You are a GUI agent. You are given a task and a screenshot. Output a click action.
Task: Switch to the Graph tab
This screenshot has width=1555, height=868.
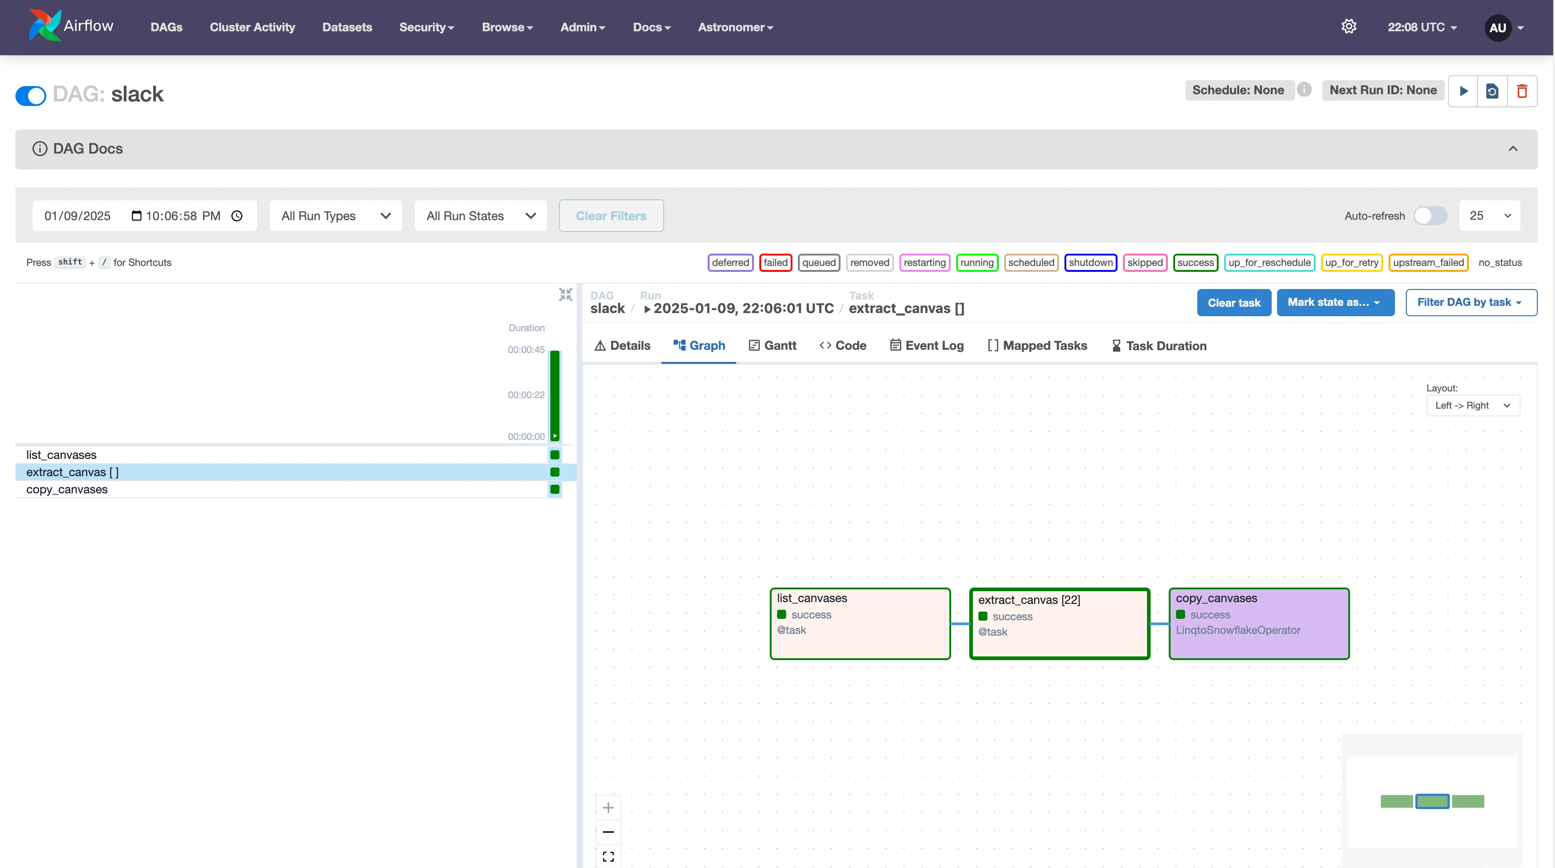(699, 346)
